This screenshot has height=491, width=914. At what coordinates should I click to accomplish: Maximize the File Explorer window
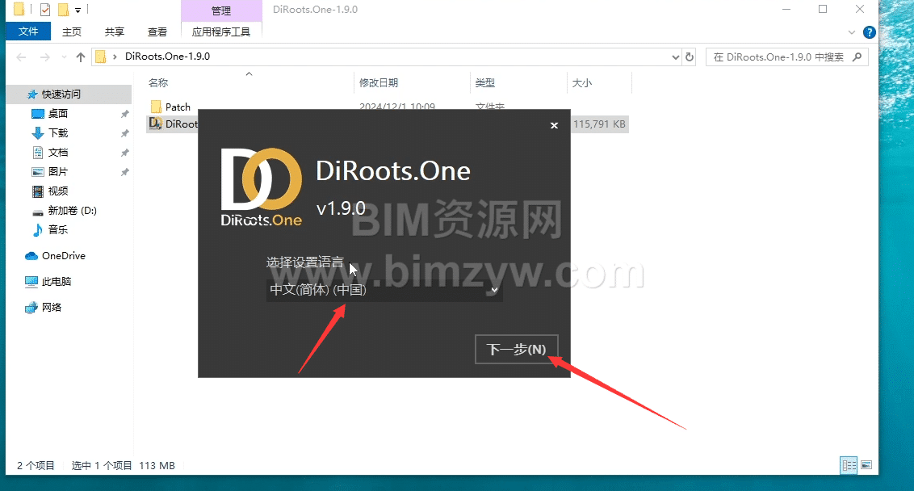coord(823,10)
